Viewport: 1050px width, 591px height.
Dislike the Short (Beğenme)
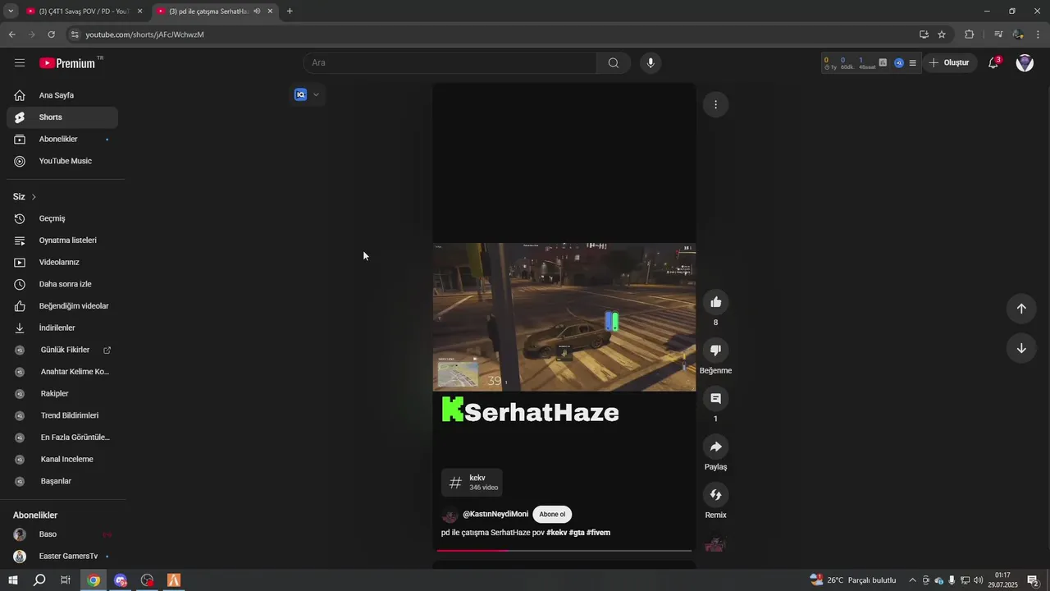coord(715,350)
